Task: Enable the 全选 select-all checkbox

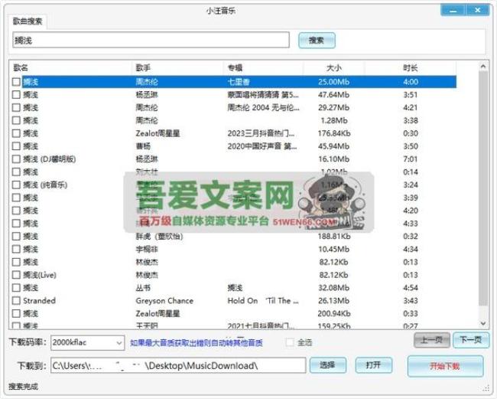Action: (290, 342)
